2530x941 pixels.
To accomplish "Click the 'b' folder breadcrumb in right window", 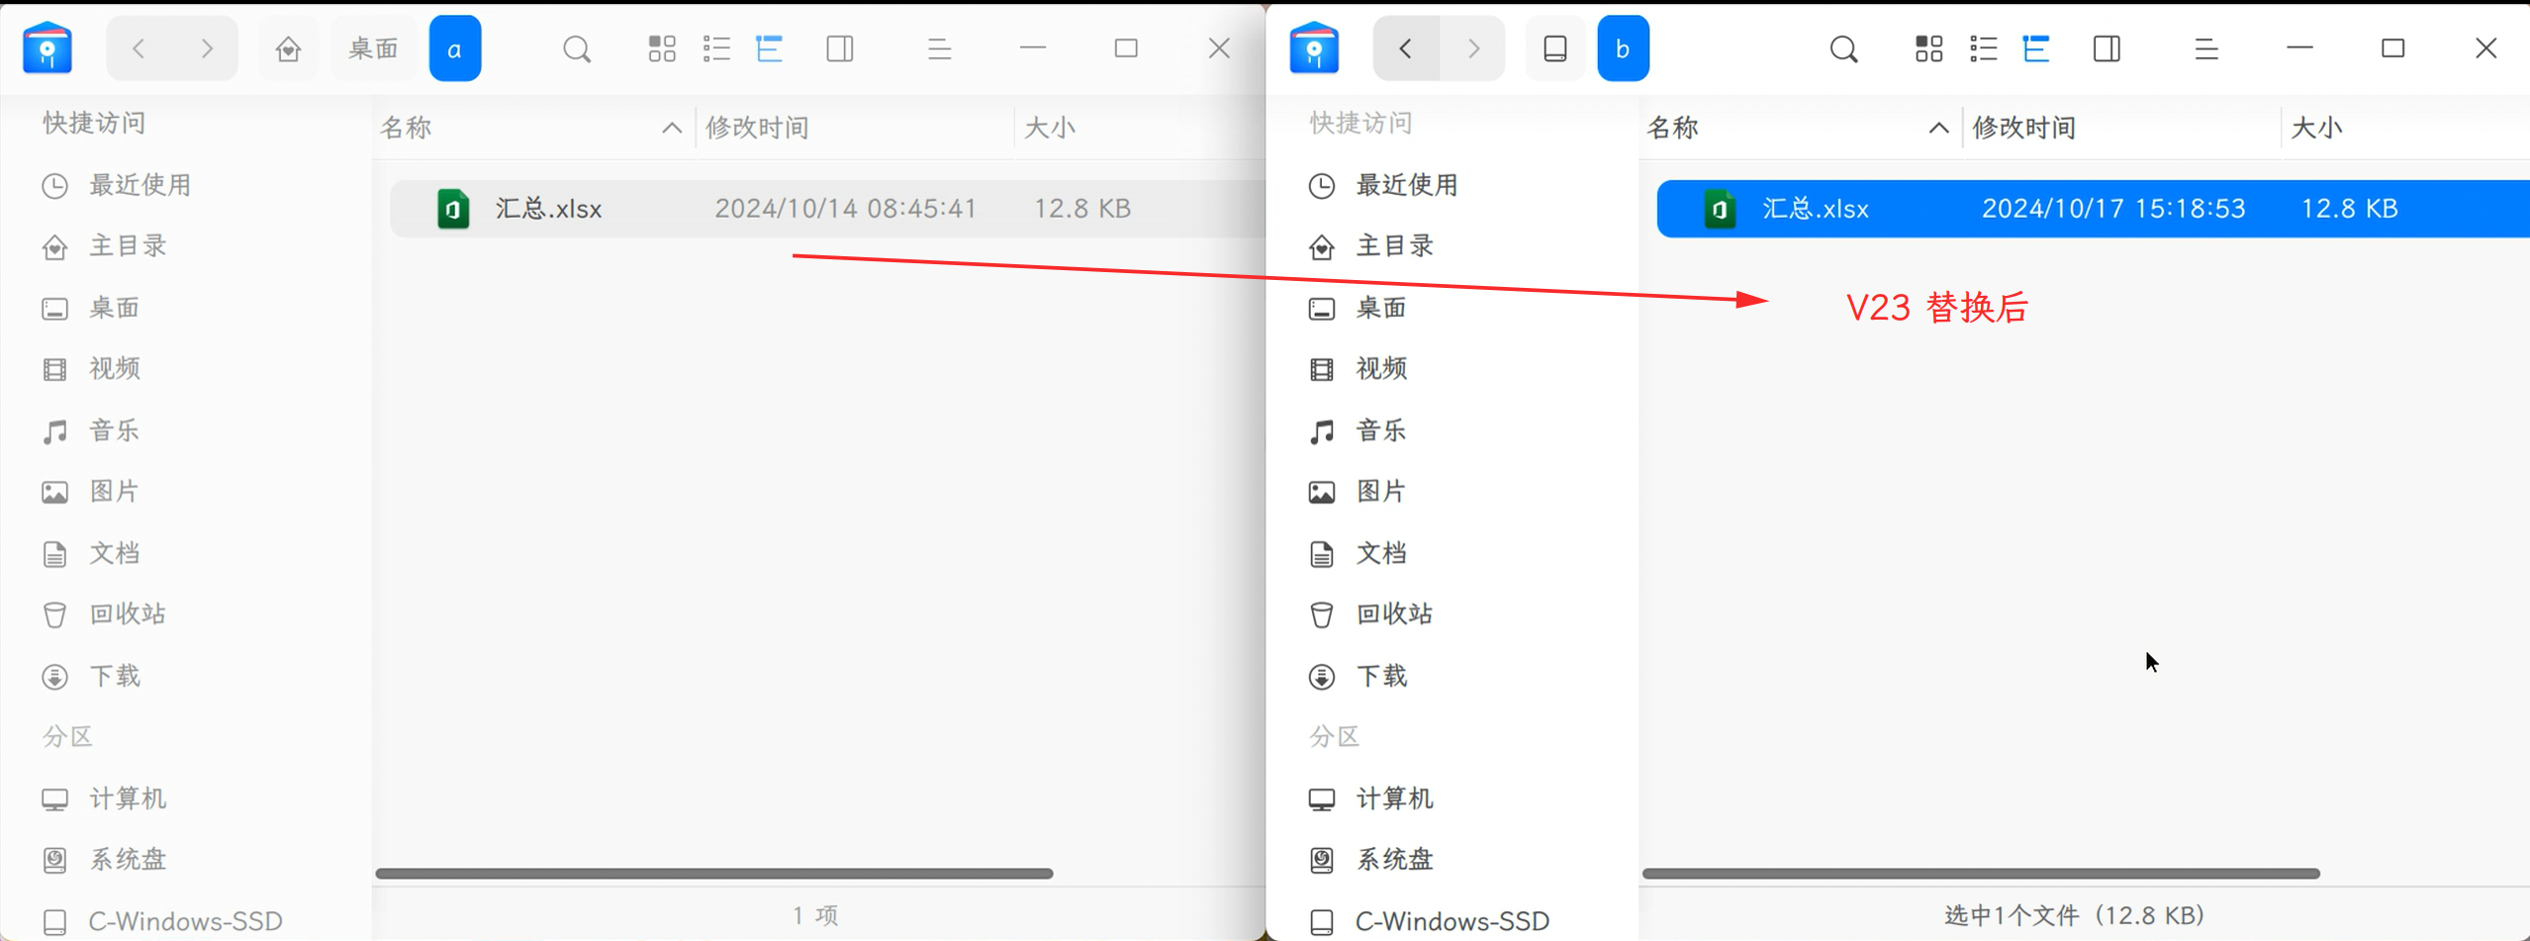I will coord(1623,48).
